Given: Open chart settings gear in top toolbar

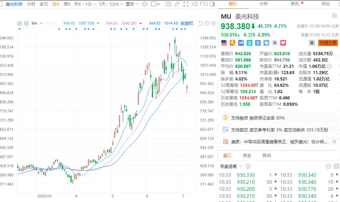Looking at the screenshot, I should click(145, 4).
